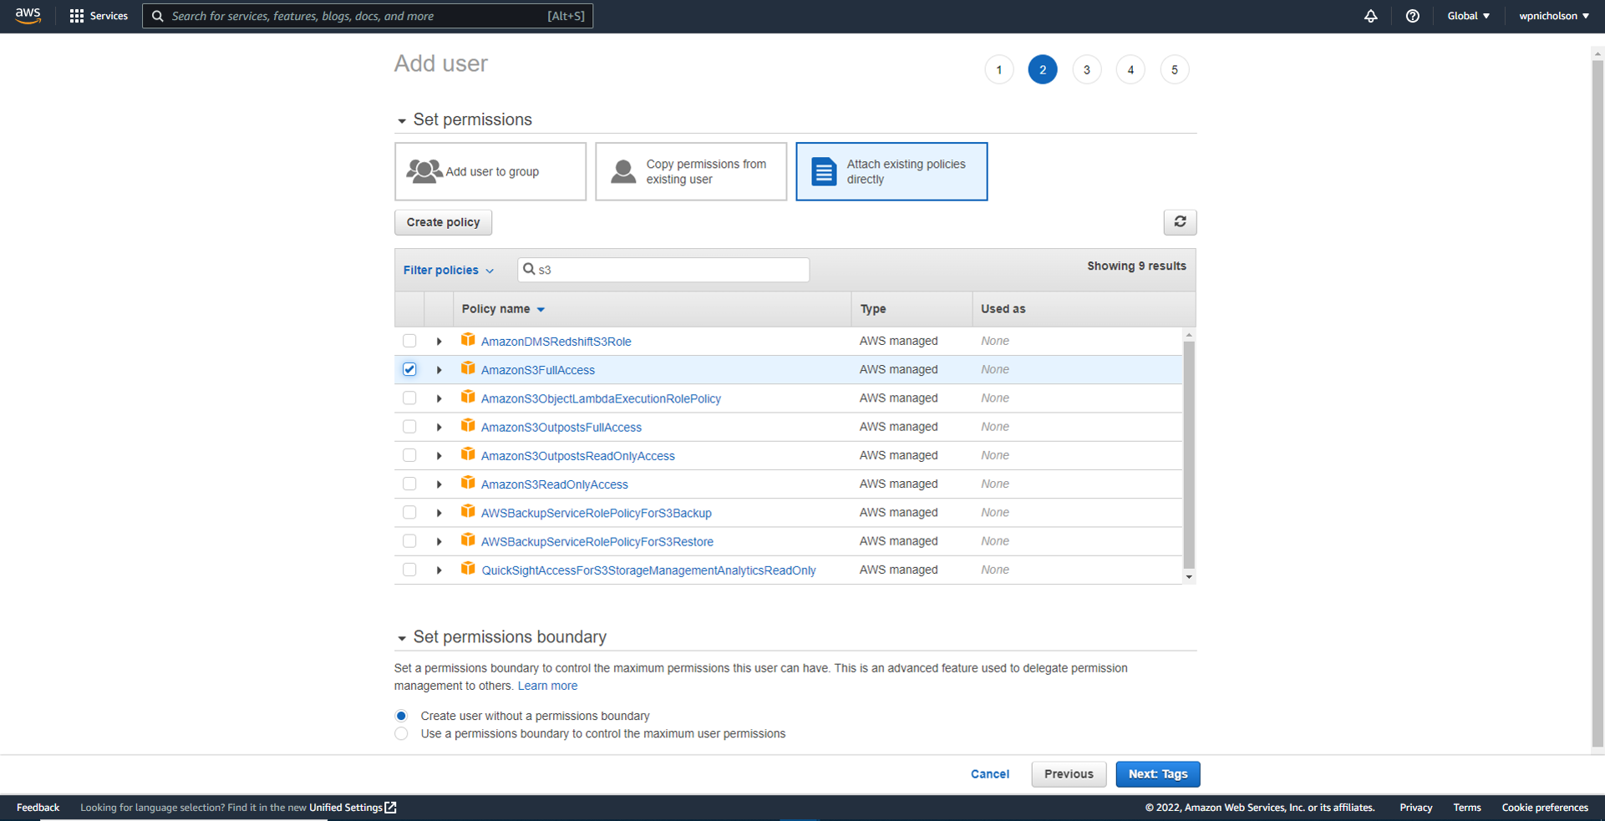1605x821 pixels.
Task: Open the Services menu
Action: point(99,16)
